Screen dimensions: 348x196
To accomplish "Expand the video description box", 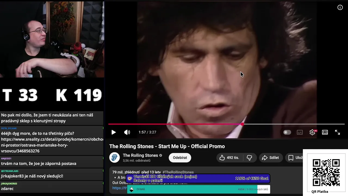I will [207, 180].
